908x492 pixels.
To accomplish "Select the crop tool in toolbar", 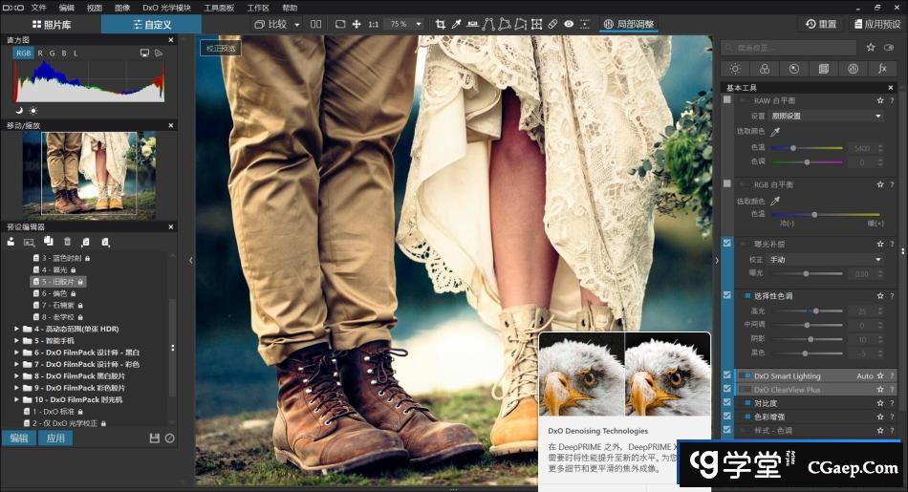I will click(x=441, y=24).
